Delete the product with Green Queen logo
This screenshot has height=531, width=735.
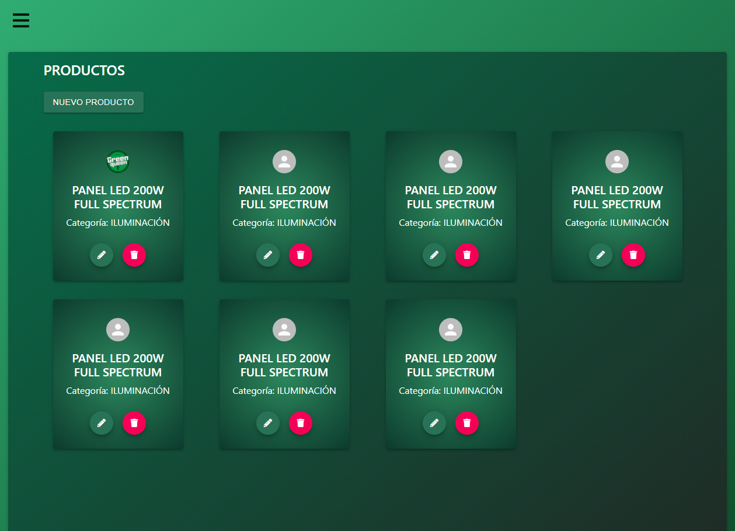click(x=134, y=255)
